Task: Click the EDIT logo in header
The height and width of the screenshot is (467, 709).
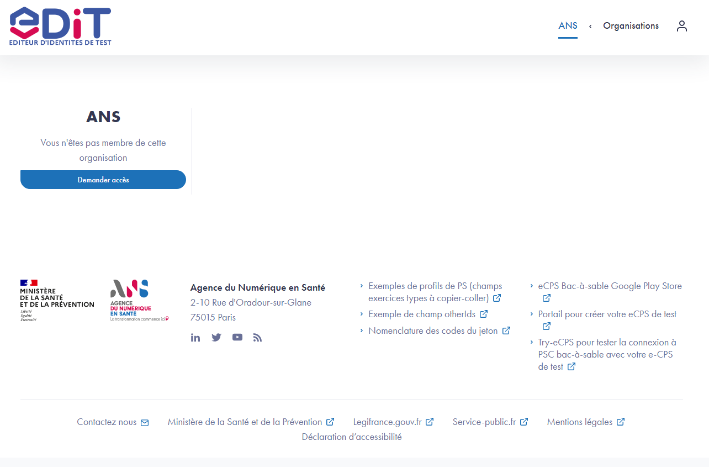Action: [x=60, y=26]
